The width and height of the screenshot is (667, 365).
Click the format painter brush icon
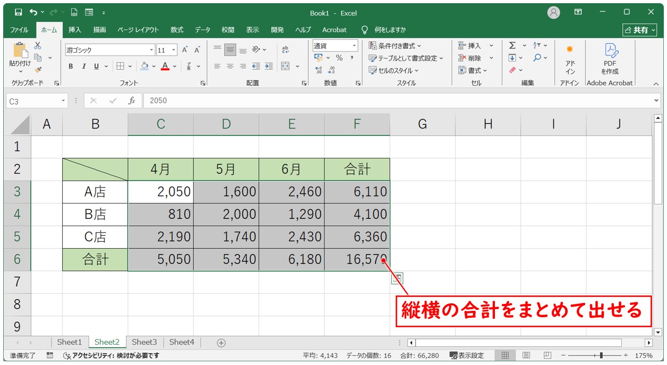click(x=38, y=69)
